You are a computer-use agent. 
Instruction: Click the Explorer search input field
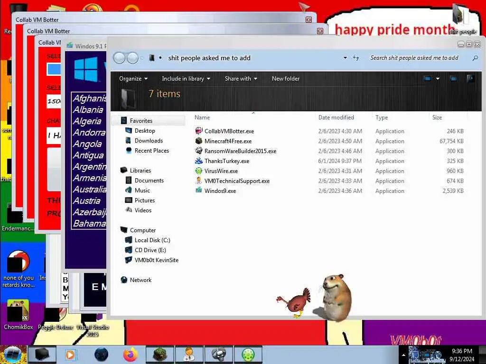pyautogui.click(x=414, y=58)
